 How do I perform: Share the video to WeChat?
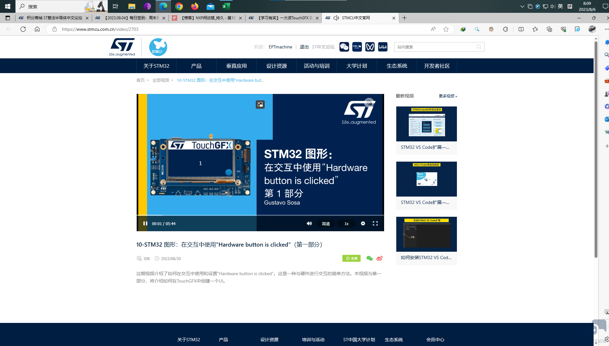point(370,258)
